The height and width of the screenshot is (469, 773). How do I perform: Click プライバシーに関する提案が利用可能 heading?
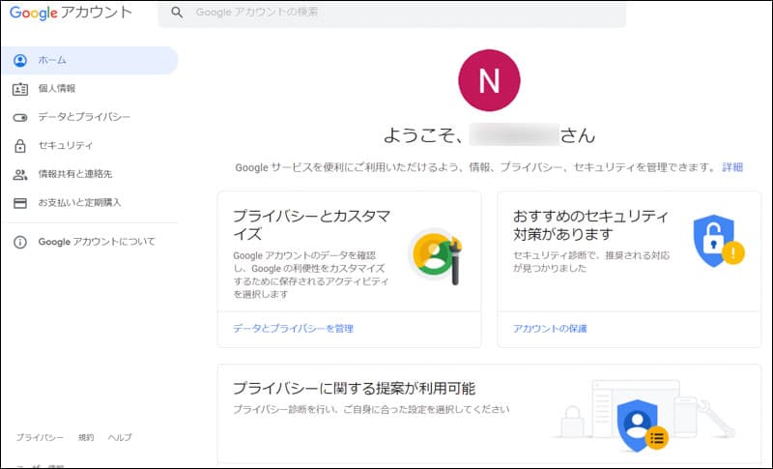354,389
